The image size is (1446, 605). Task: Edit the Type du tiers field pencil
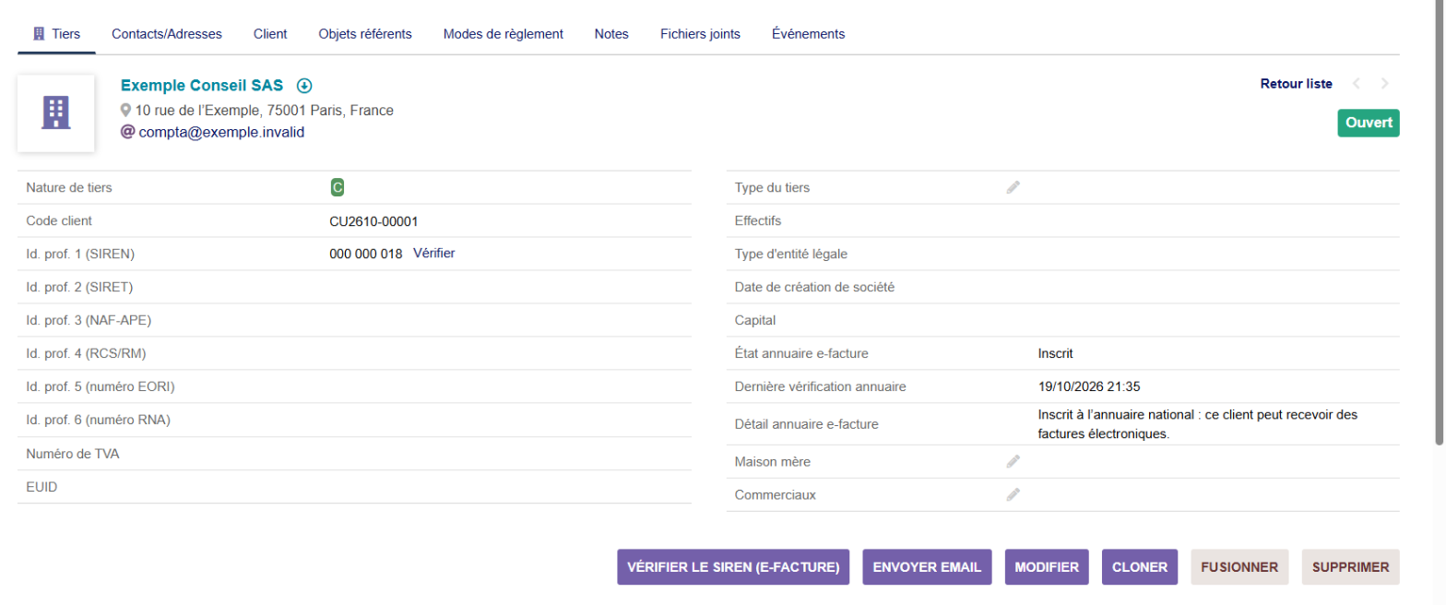click(1013, 187)
